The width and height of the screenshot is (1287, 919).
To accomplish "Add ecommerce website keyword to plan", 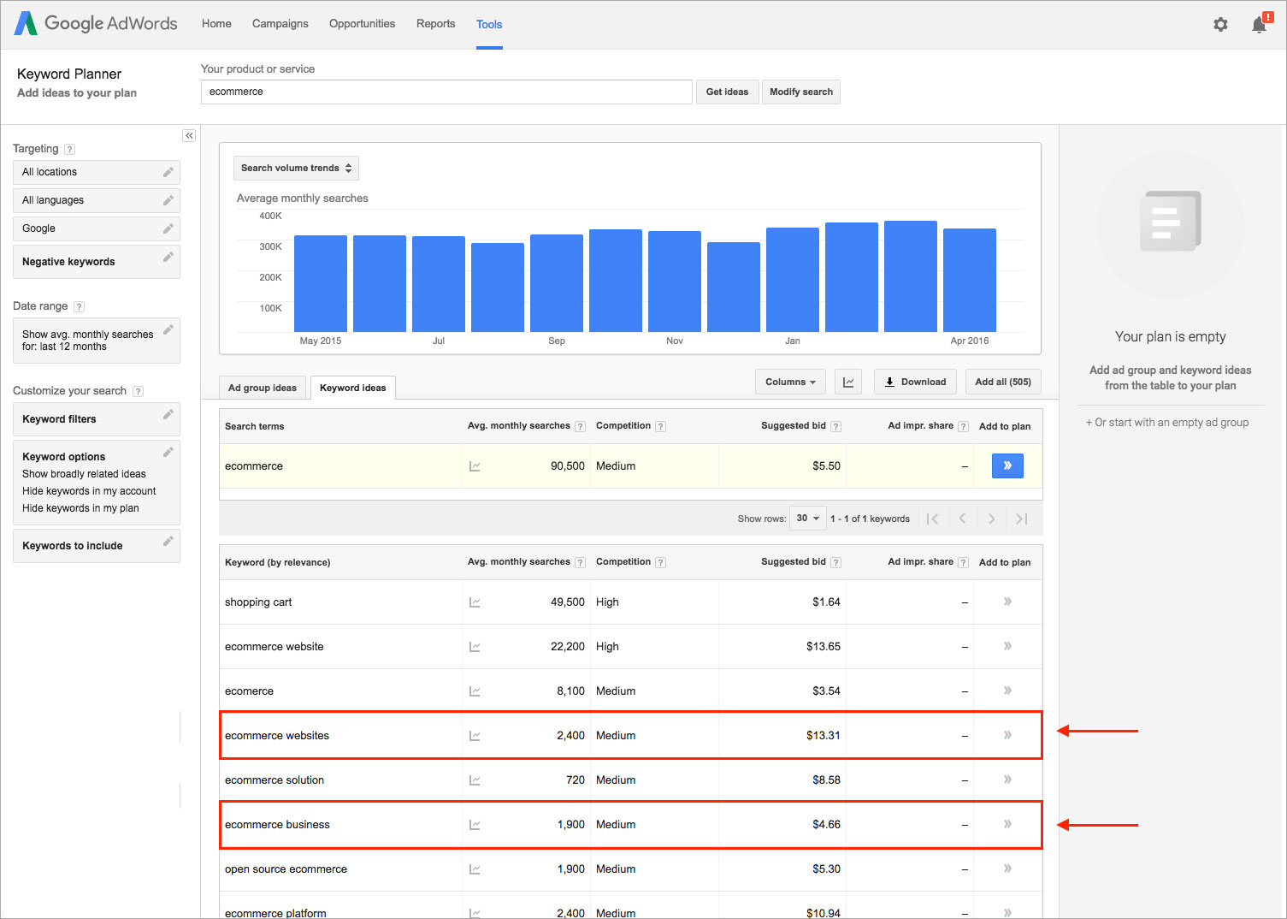I will (1007, 646).
